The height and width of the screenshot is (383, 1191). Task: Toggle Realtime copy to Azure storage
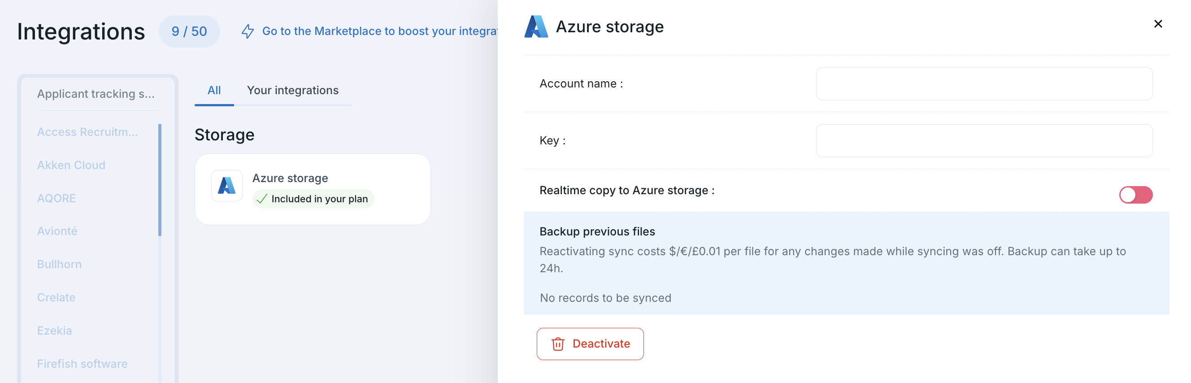pos(1135,195)
